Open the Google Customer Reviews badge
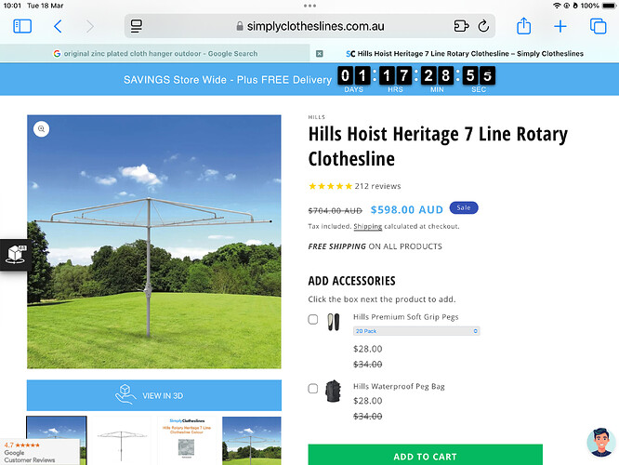This screenshot has height=465, width=619. click(39, 452)
